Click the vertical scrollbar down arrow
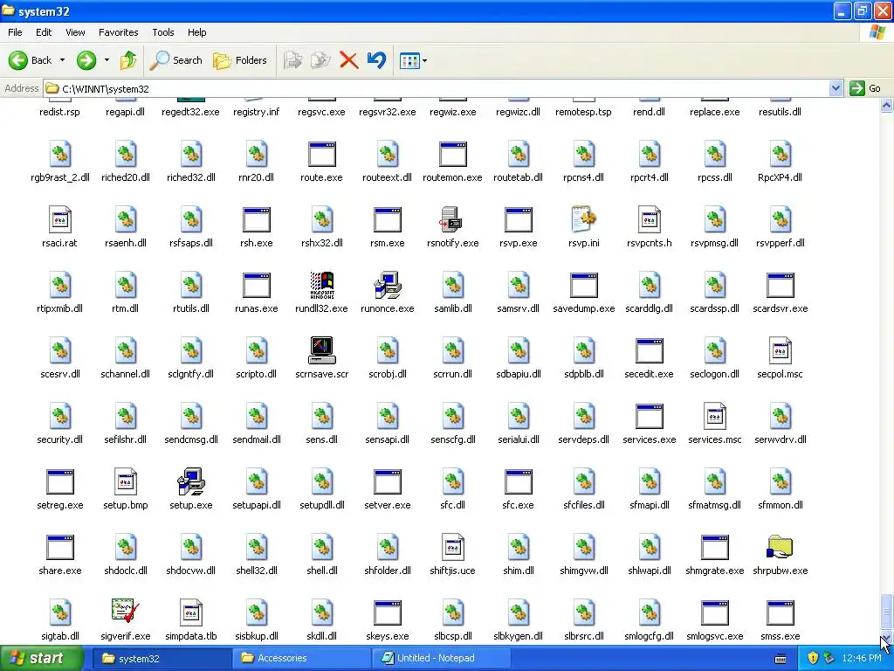This screenshot has height=671, width=894. 886,638
